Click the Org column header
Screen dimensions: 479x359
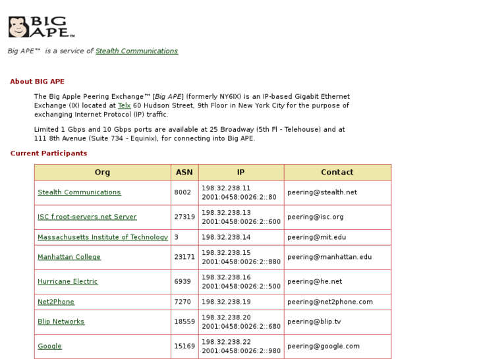pyautogui.click(x=102, y=173)
